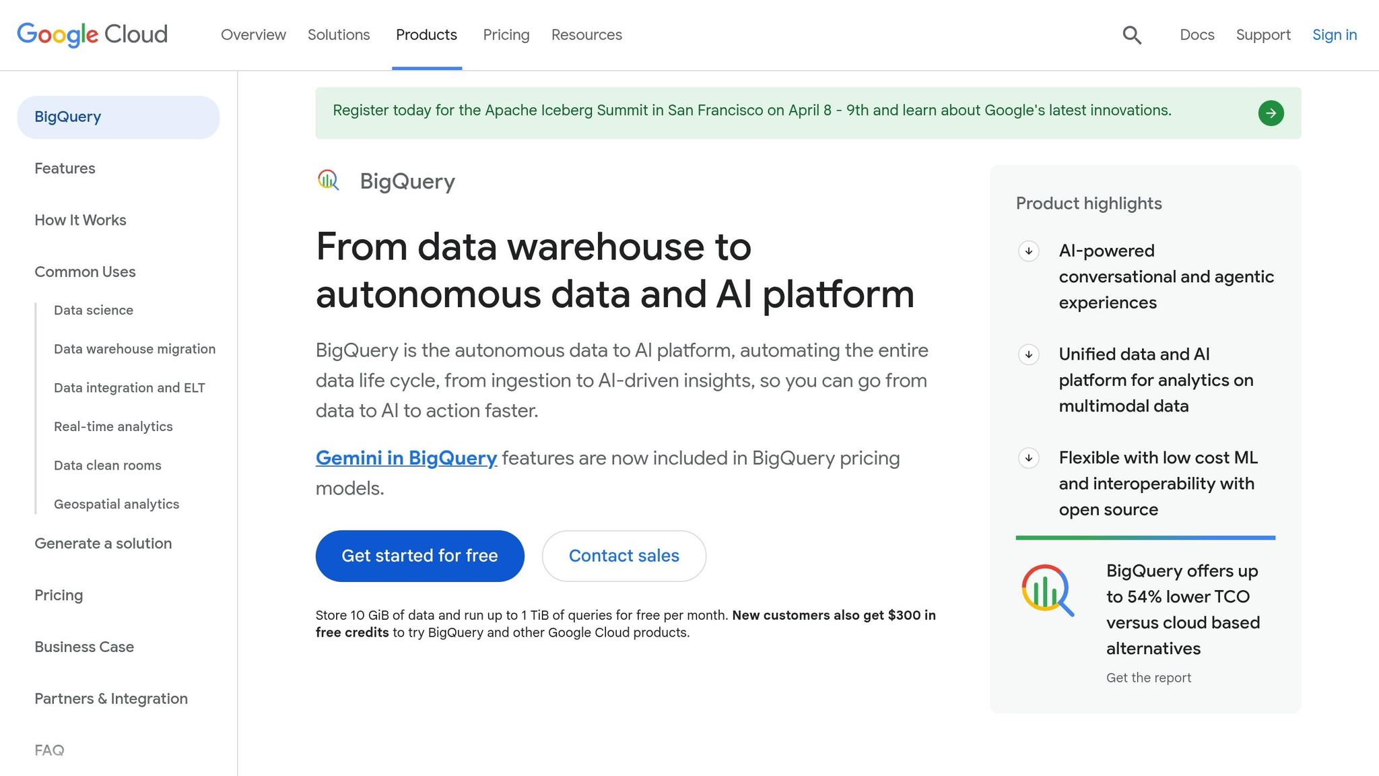Click the arrow icon next to AI-powered experiences highlight
1379x776 pixels.
(1028, 251)
